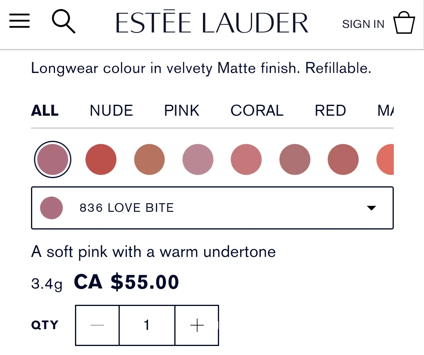Switch to the NUDE shade tab
The image size is (424, 355).
tap(111, 111)
